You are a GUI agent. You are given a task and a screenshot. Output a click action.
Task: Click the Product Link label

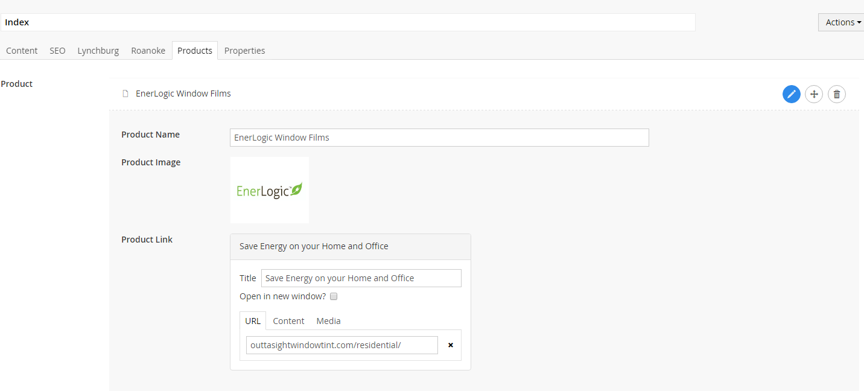[147, 240]
